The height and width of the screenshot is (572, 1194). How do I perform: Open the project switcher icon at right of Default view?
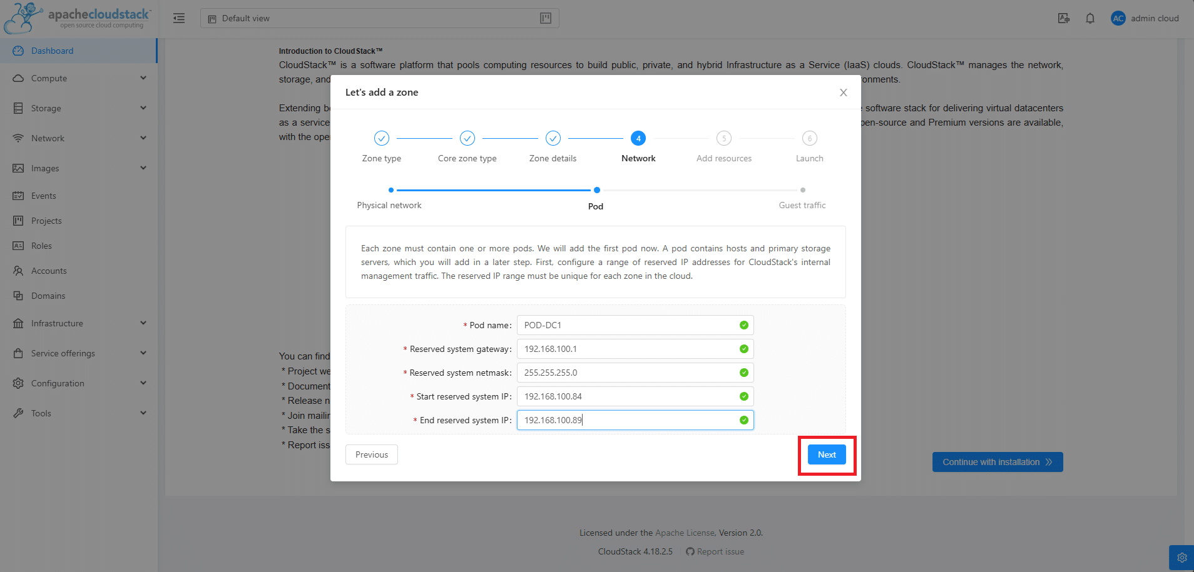point(546,18)
